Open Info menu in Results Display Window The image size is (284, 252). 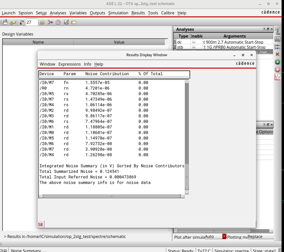(87, 64)
